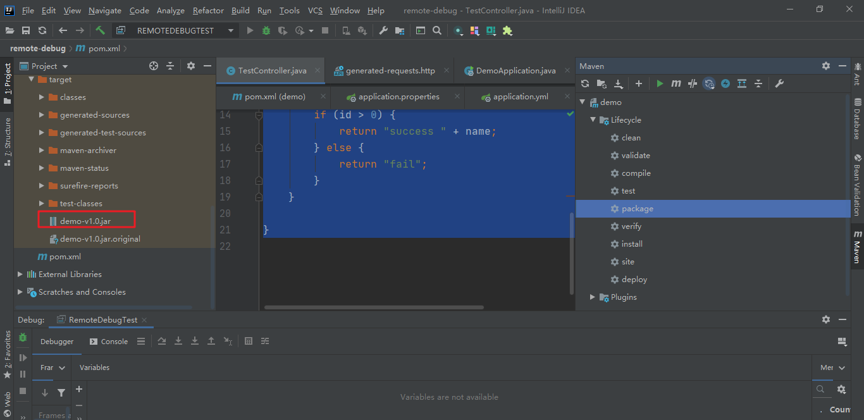
Task: Click Download Sources icon in Maven toolbar
Action: (x=618, y=83)
